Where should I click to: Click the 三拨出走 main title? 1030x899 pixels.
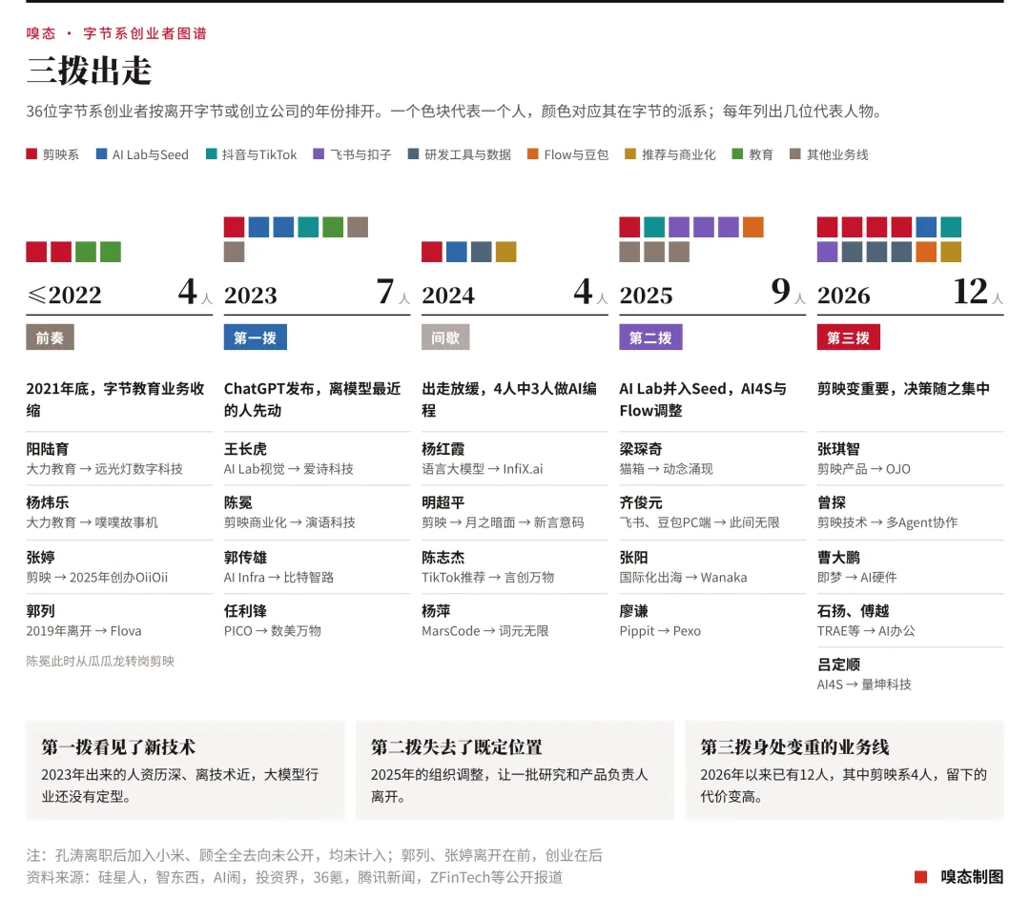click(90, 71)
